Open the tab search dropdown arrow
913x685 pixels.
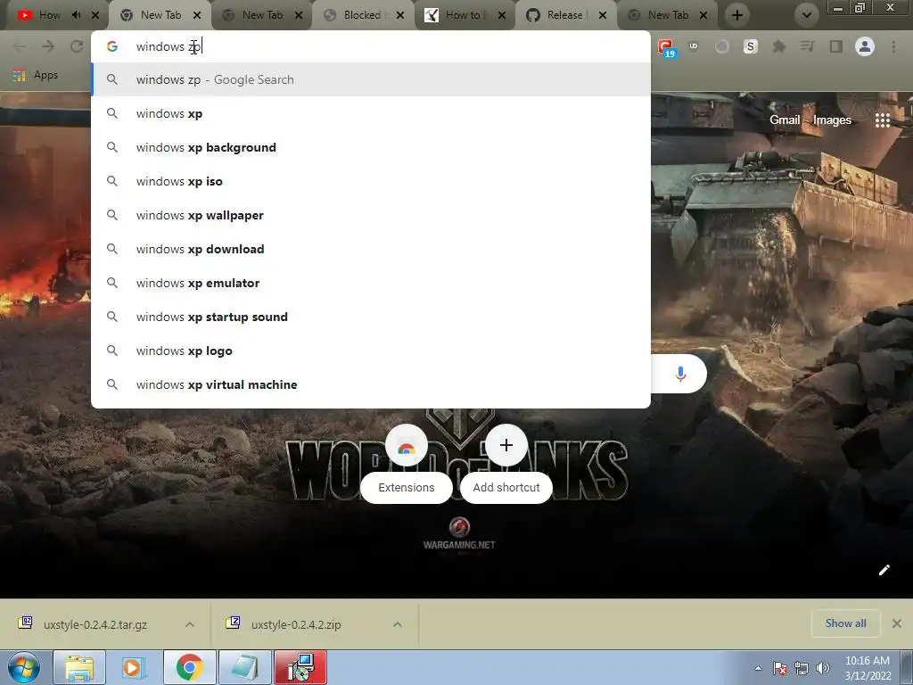tap(807, 15)
